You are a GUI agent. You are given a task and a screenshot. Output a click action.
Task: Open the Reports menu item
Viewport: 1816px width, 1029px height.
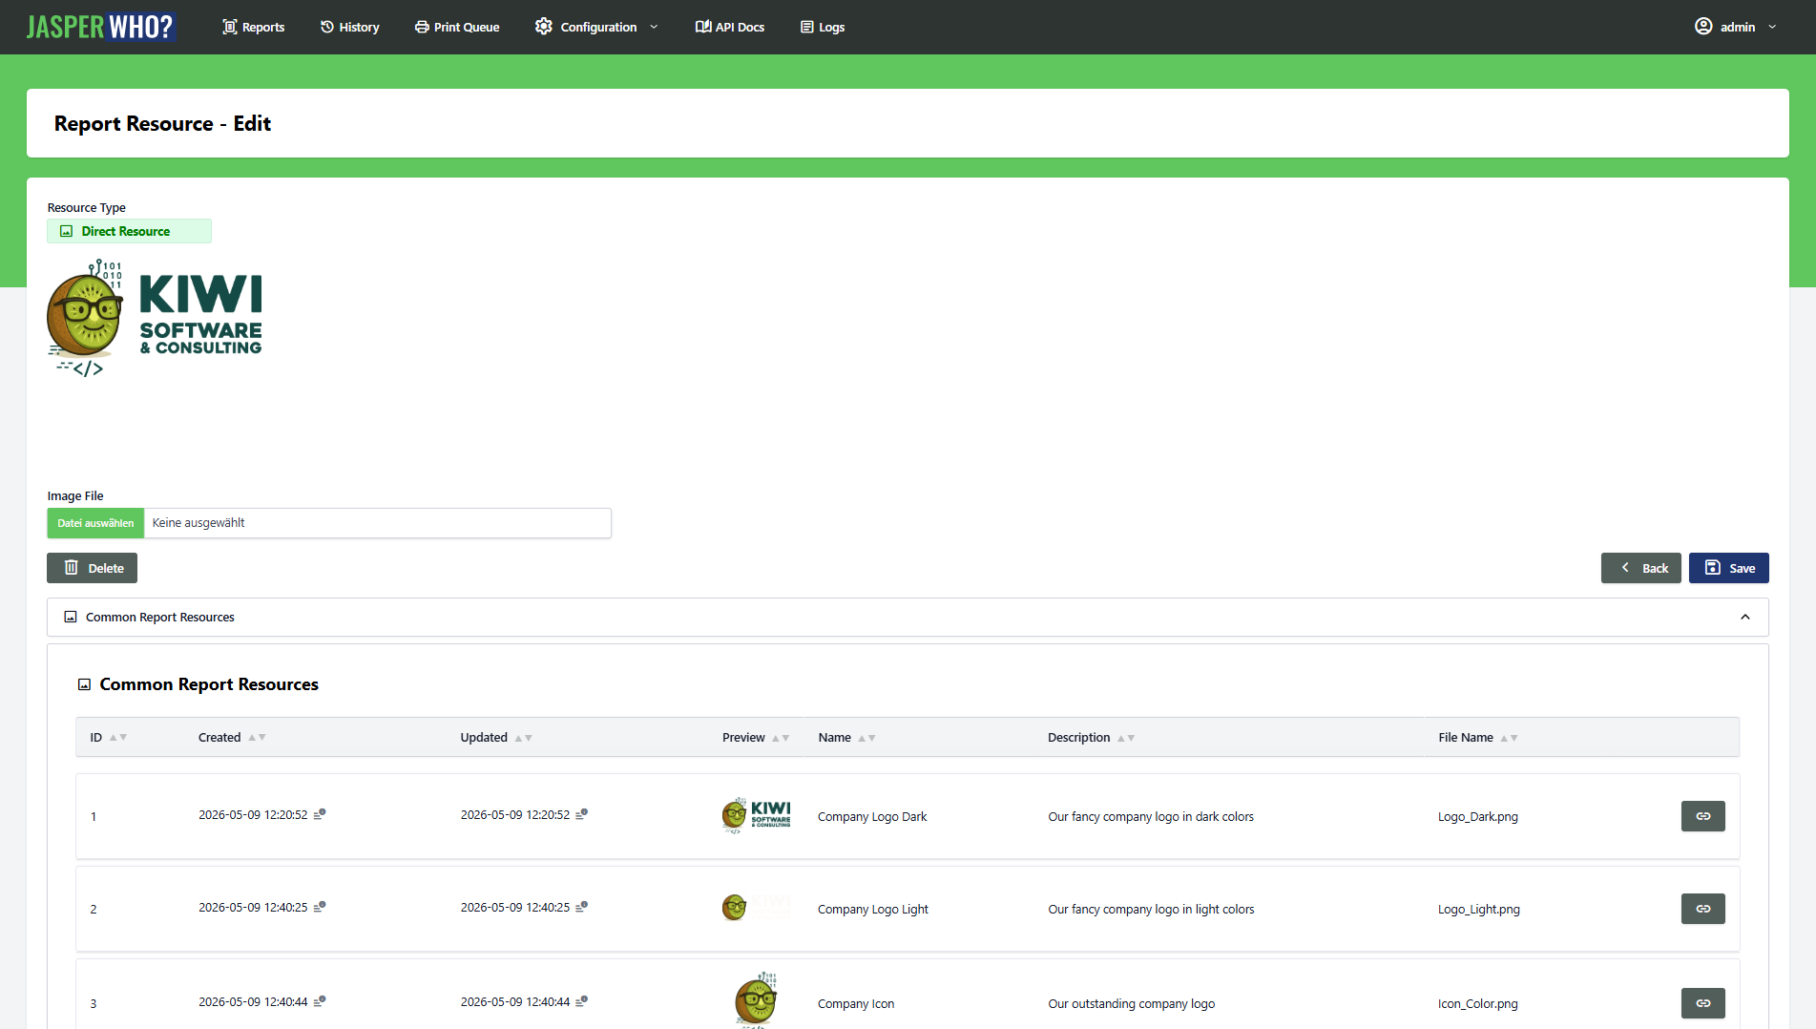tap(254, 27)
